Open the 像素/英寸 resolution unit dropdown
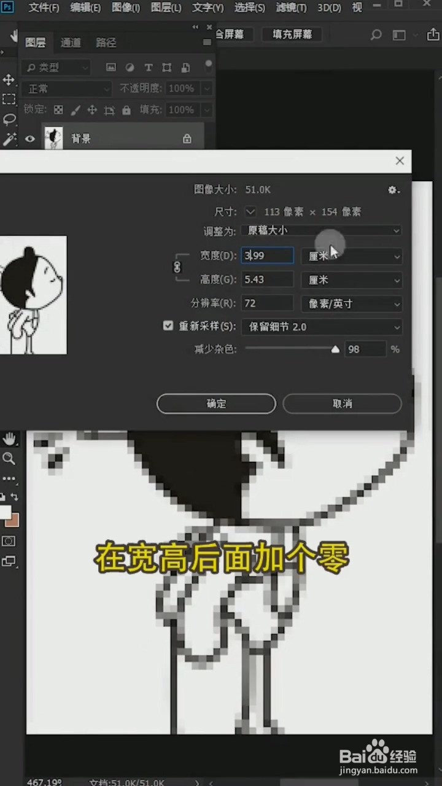 pos(352,303)
